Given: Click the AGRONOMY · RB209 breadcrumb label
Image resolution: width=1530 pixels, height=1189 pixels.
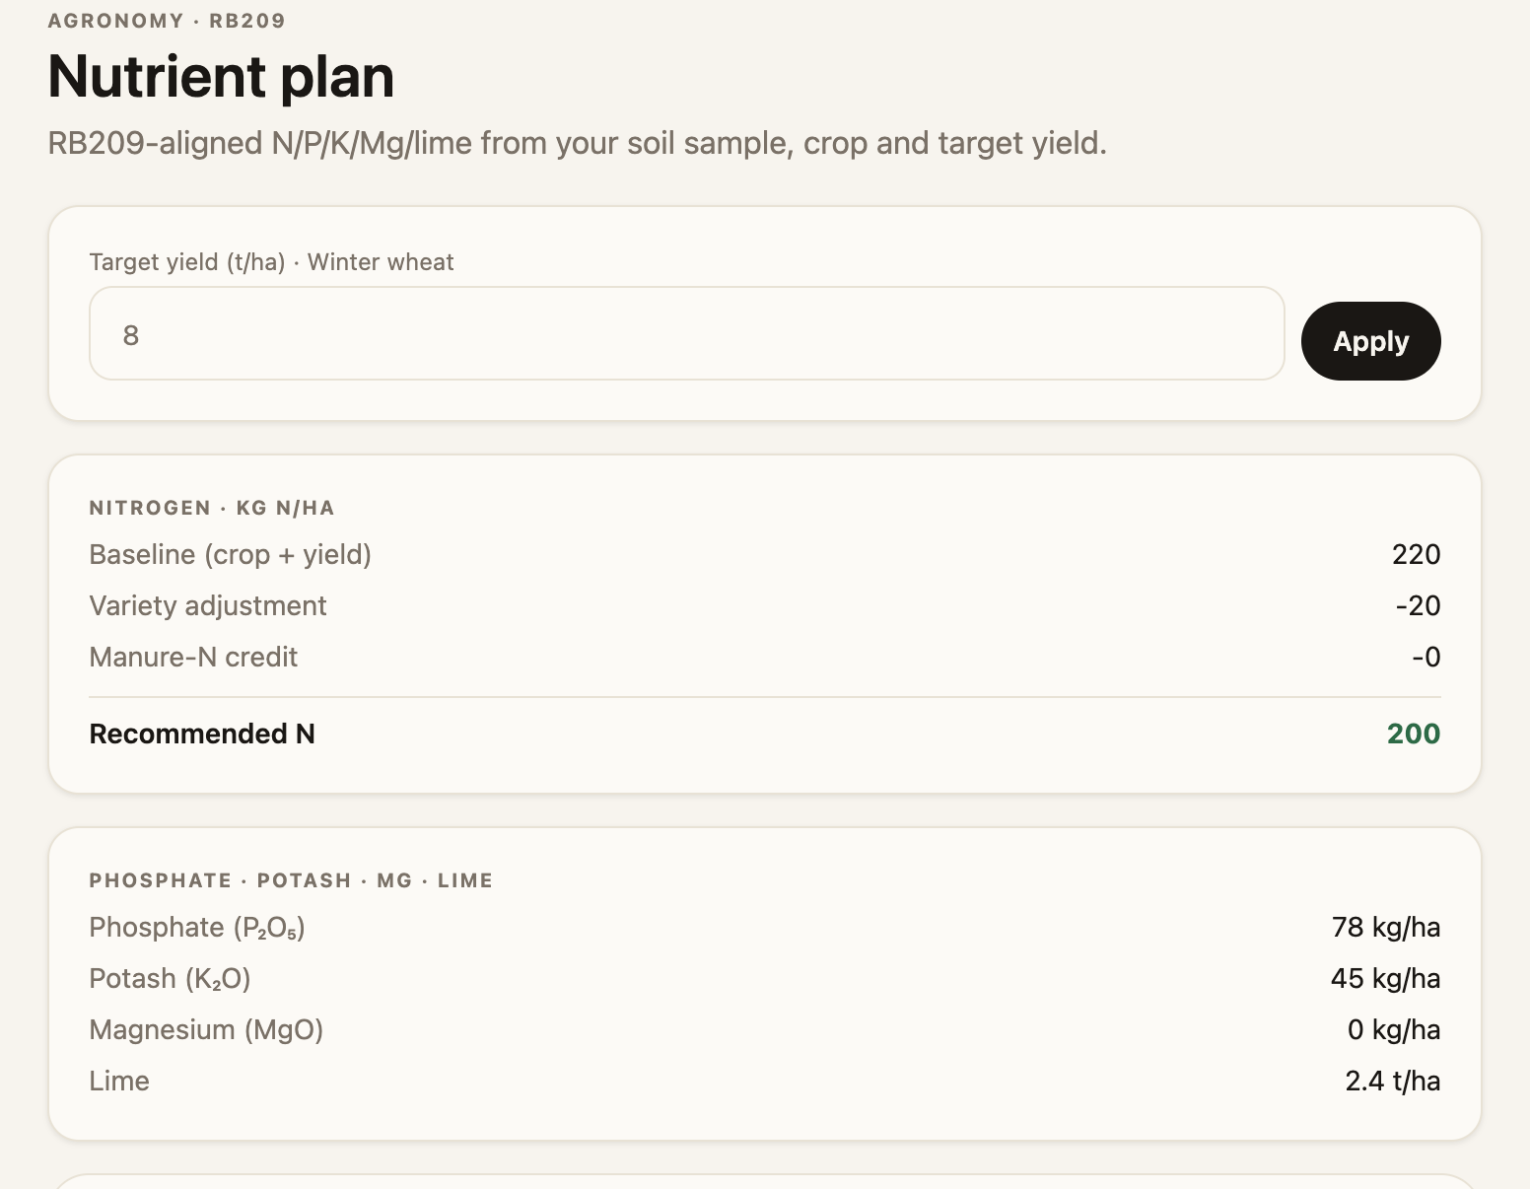Looking at the screenshot, I should click(167, 21).
